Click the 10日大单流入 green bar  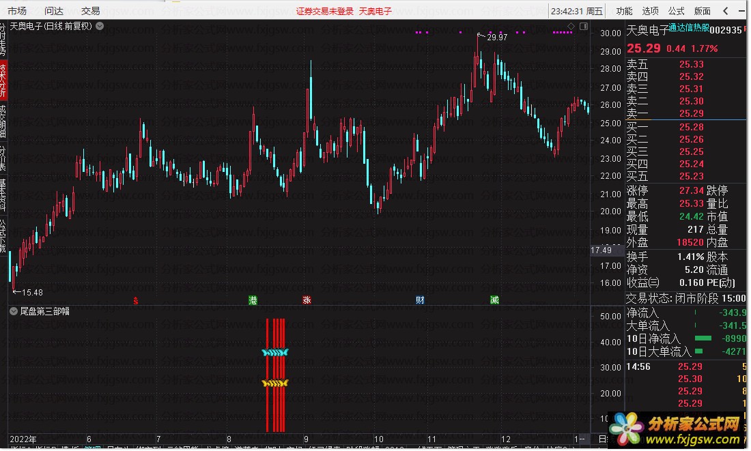click(698, 351)
